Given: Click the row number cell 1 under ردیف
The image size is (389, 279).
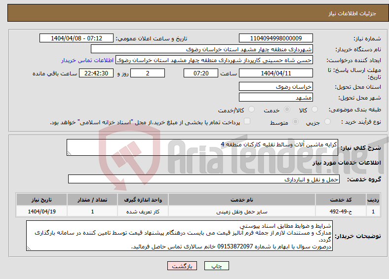Looking at the screenshot, I should pos(373,211).
